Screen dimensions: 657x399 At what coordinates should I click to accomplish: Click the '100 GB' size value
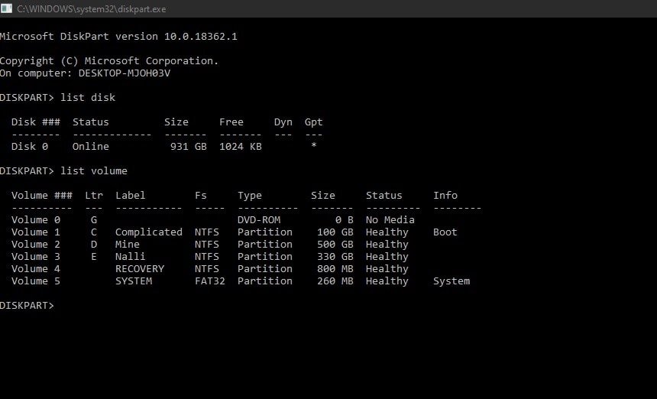pos(335,232)
